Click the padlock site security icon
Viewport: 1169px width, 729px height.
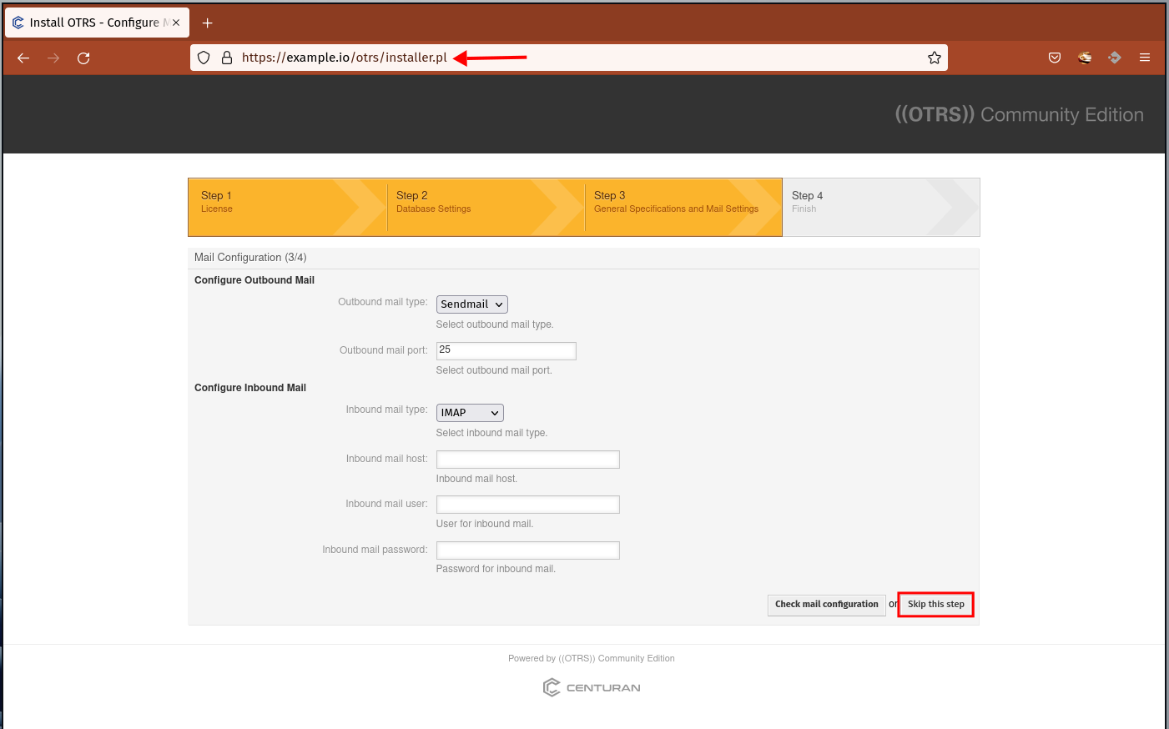(x=226, y=58)
